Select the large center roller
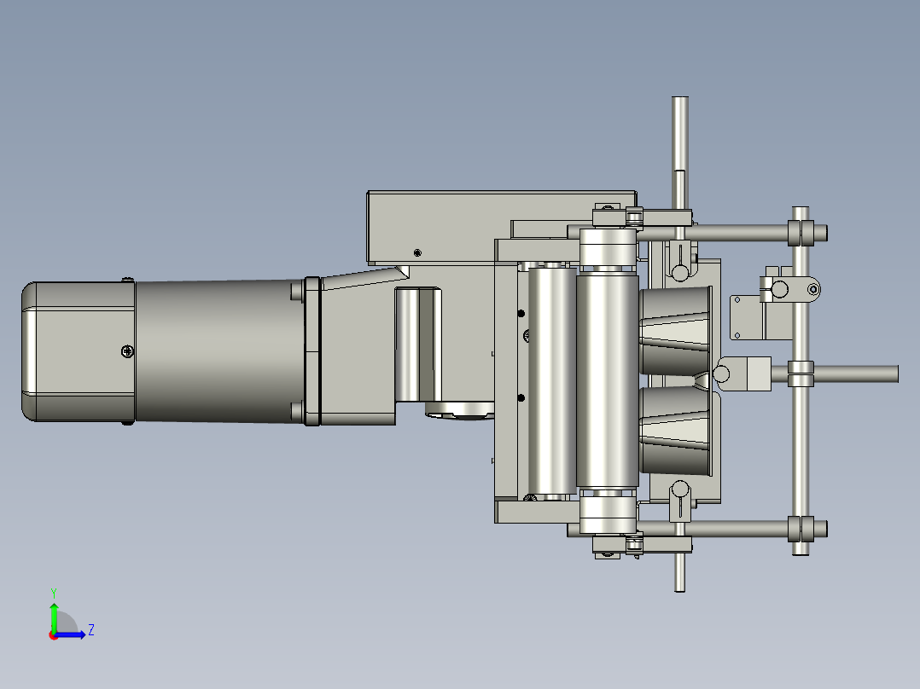 pyautogui.click(x=608, y=380)
